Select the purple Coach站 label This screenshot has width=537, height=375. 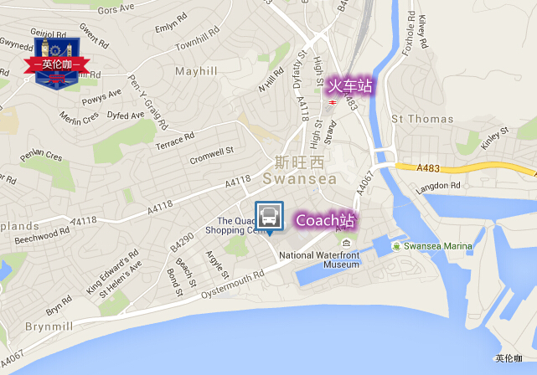coord(325,220)
